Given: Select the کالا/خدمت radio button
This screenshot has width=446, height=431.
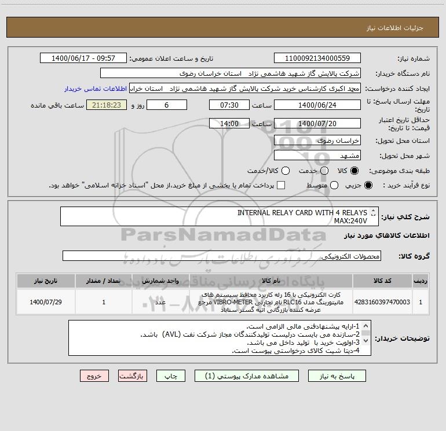Looking at the screenshot, I should [x=286, y=171].
